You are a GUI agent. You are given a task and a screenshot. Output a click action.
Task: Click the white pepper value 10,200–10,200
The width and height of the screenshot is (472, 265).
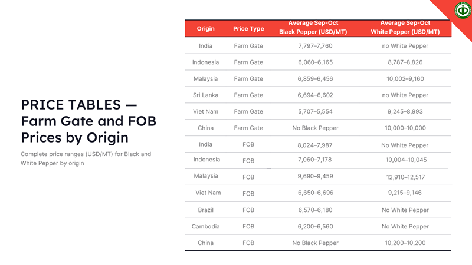[x=405, y=243]
